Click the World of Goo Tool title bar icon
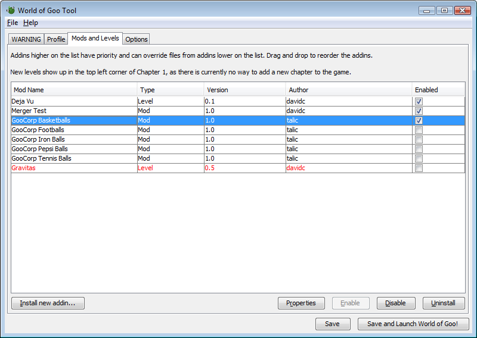This screenshot has width=477, height=338. click(11, 10)
